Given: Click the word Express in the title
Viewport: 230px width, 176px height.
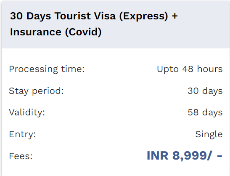Looking at the screenshot, I should tap(144, 16).
